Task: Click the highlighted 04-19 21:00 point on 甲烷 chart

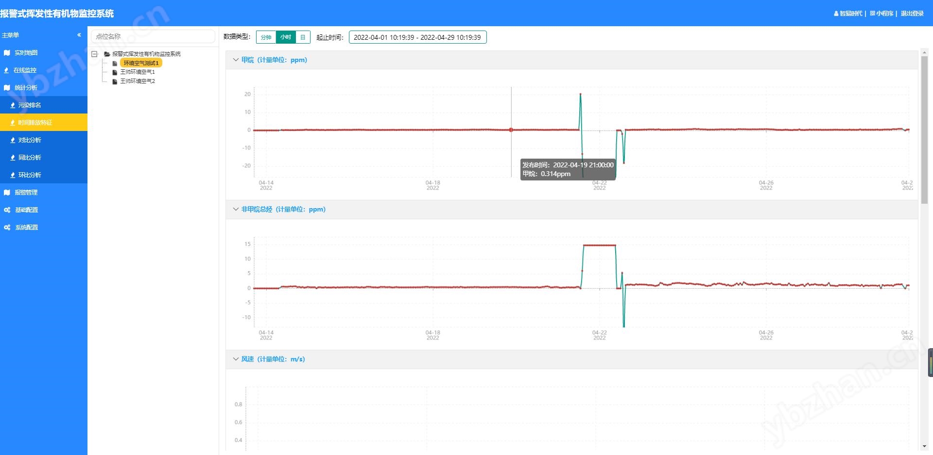Action: click(511, 130)
